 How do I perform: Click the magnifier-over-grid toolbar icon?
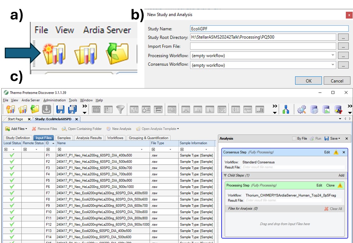tap(172, 109)
